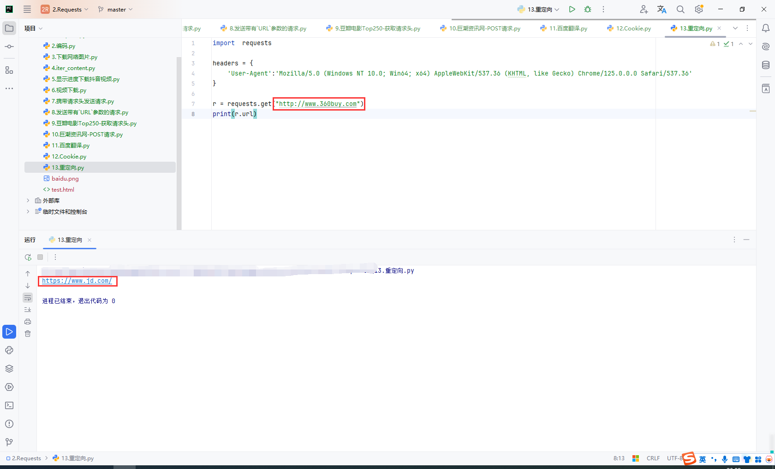This screenshot has height=469, width=775.
Task: Open https://www.jd.com/ link in console
Action: pos(77,281)
